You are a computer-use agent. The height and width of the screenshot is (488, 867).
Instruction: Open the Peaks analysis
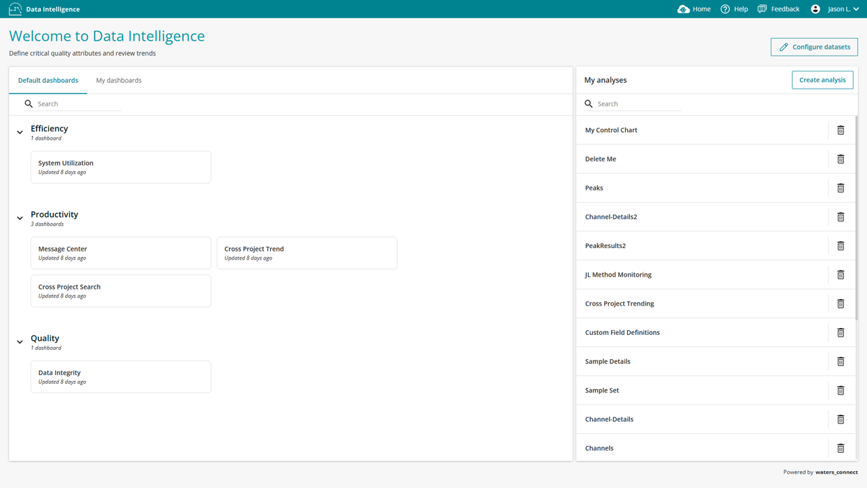tap(702, 188)
